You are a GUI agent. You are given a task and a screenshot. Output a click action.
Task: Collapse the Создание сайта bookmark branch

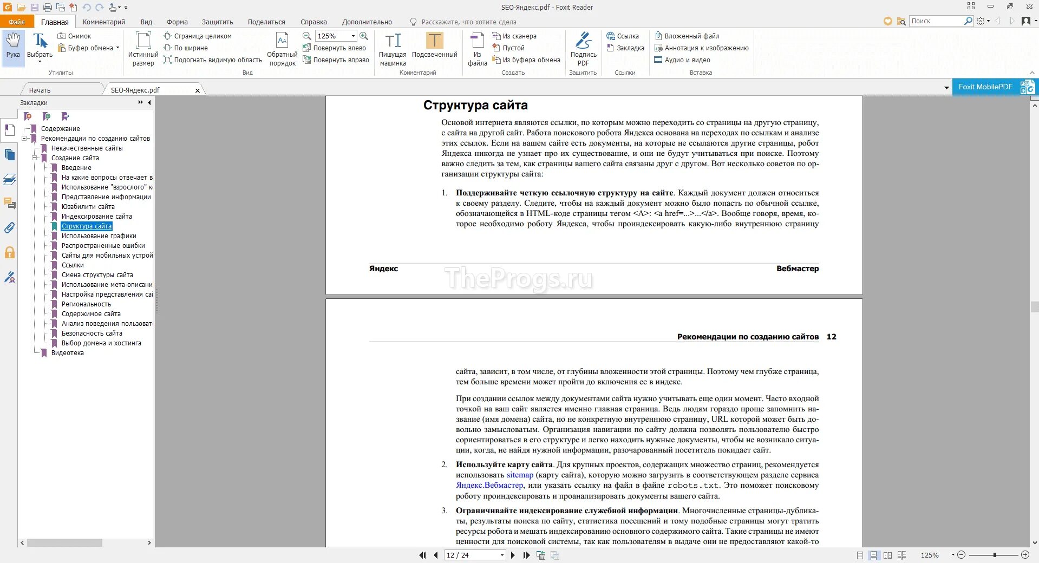point(34,158)
